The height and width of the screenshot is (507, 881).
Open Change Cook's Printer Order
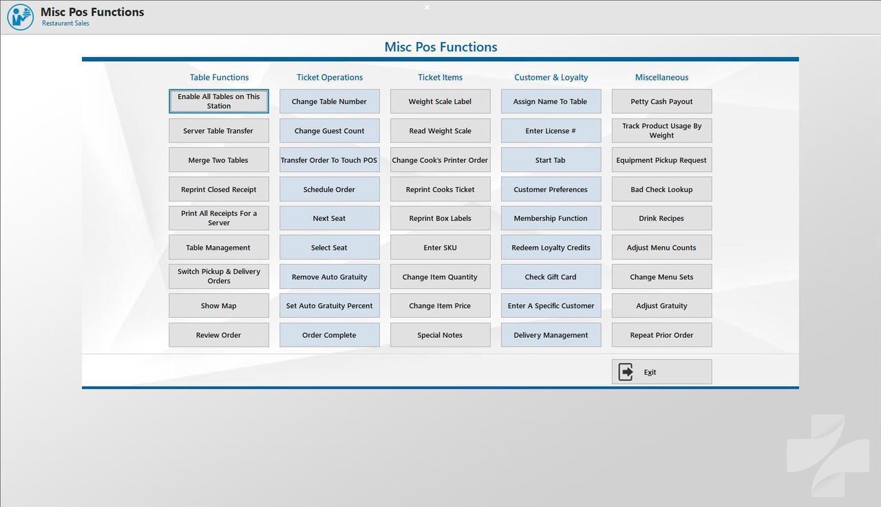point(440,160)
